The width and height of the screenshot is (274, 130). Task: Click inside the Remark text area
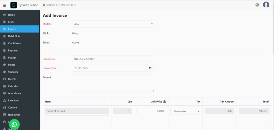[113, 83]
